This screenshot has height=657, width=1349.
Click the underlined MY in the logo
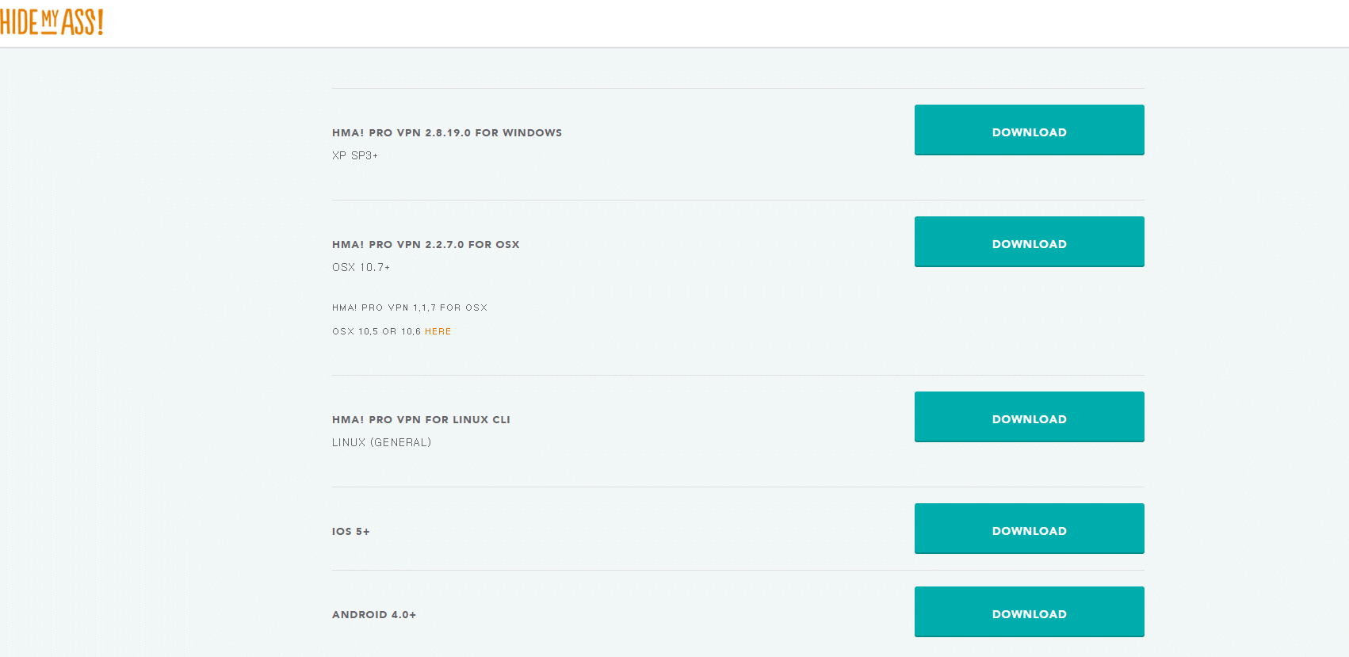(49, 21)
